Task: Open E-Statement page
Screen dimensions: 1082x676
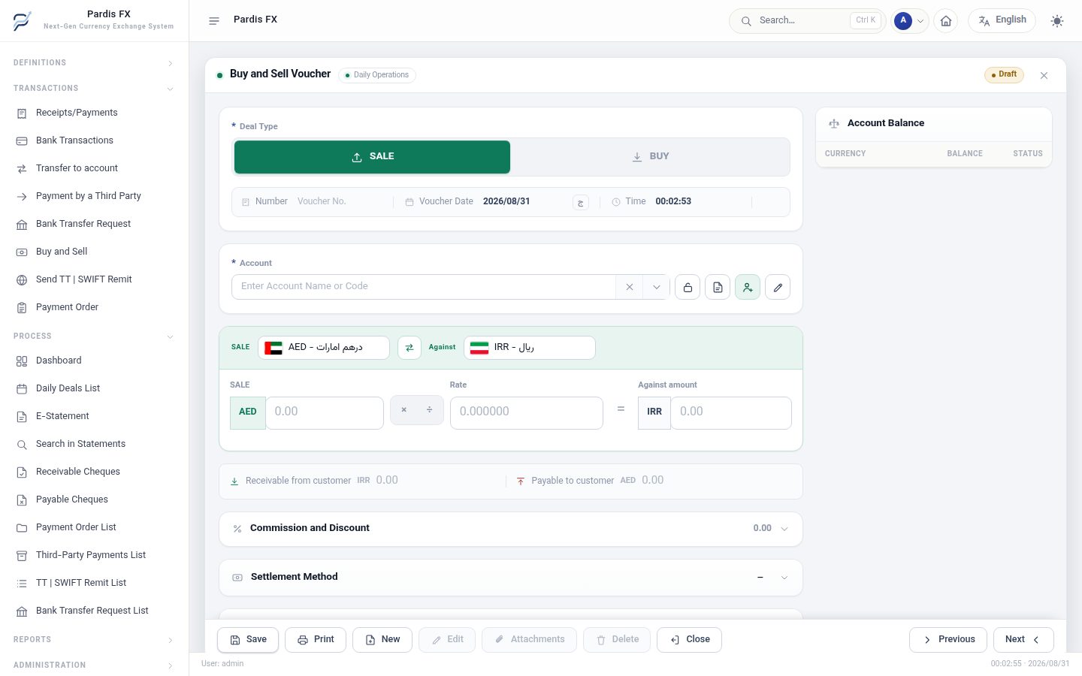Action: [x=94, y=417]
